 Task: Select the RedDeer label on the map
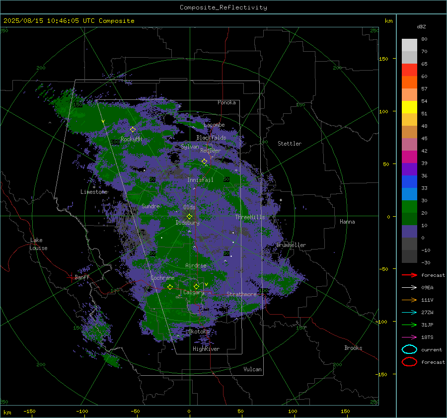211,151
